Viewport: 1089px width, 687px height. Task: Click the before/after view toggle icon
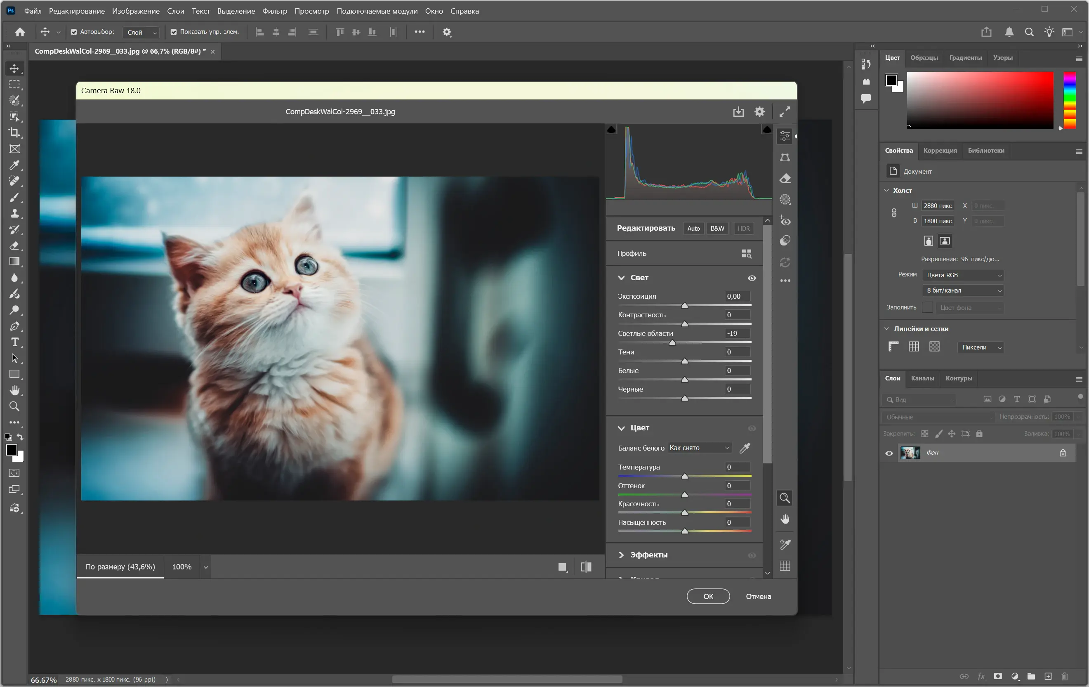[586, 567]
